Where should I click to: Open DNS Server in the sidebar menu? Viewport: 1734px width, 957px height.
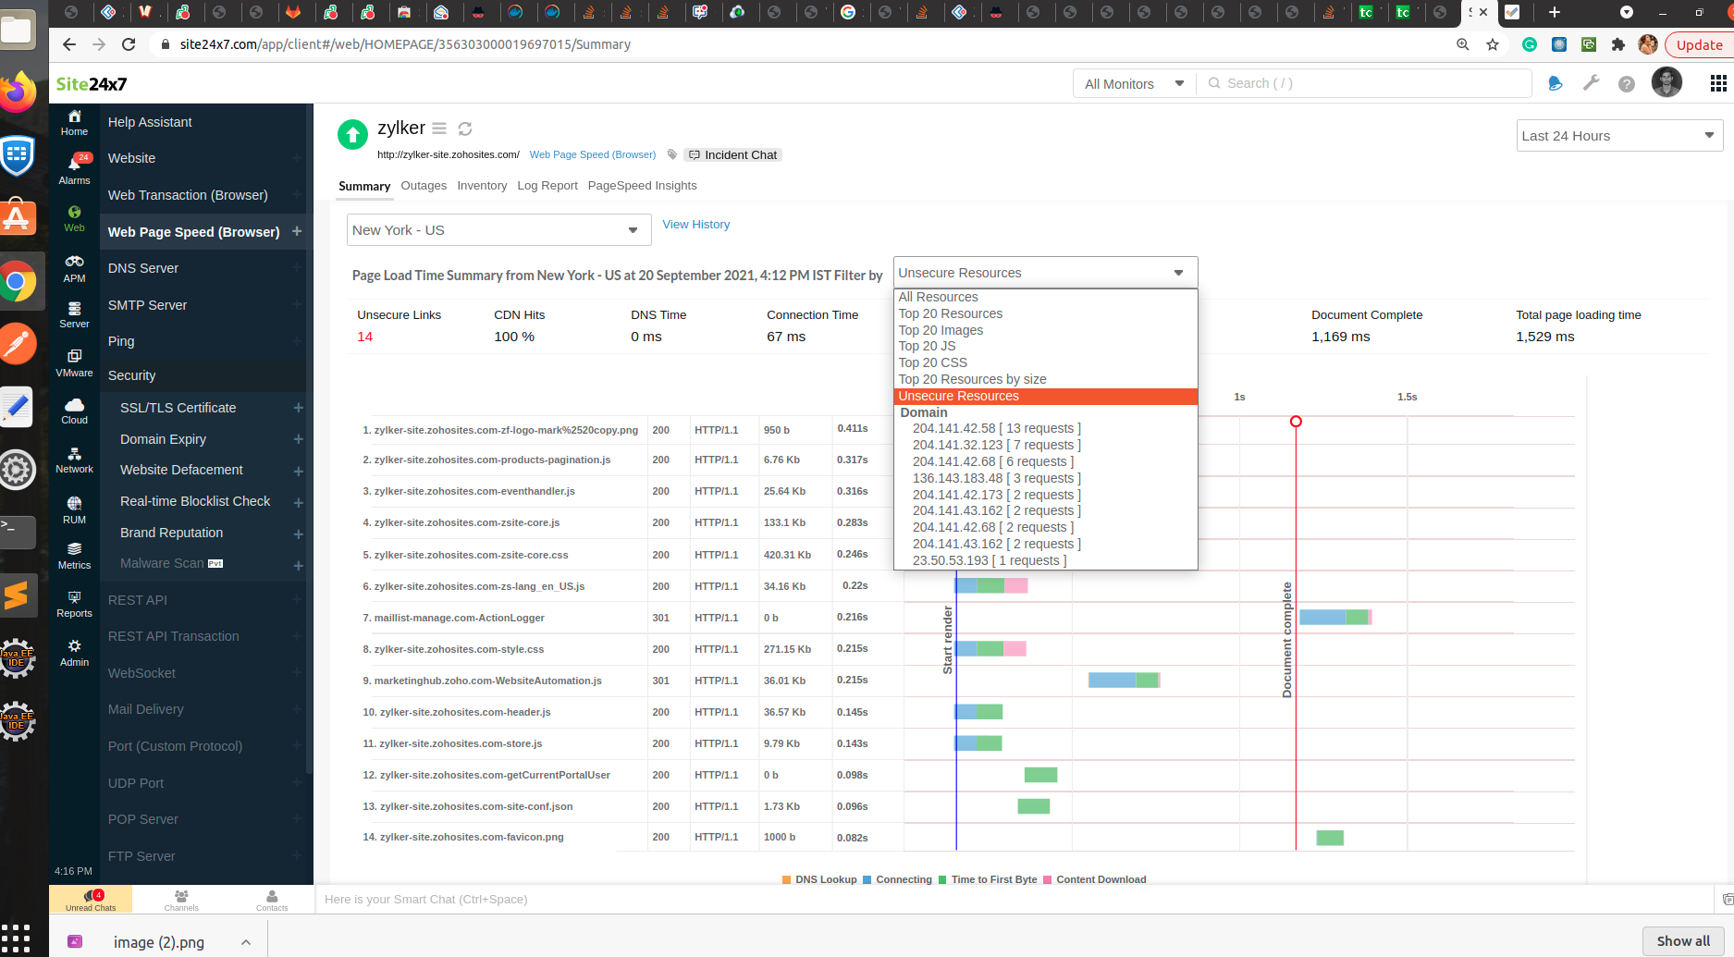click(x=143, y=268)
